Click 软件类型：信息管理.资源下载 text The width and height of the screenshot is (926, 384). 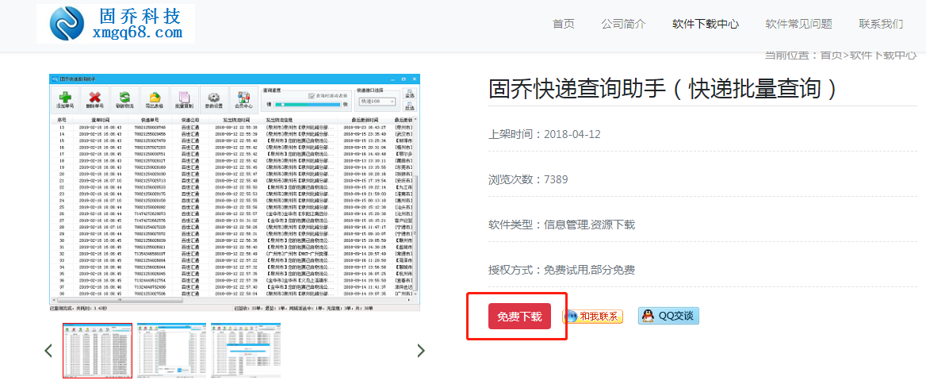(561, 225)
